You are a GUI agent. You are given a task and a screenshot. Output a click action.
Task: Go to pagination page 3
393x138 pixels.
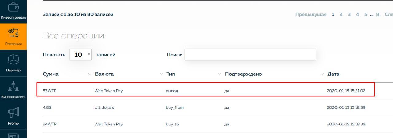349,14
